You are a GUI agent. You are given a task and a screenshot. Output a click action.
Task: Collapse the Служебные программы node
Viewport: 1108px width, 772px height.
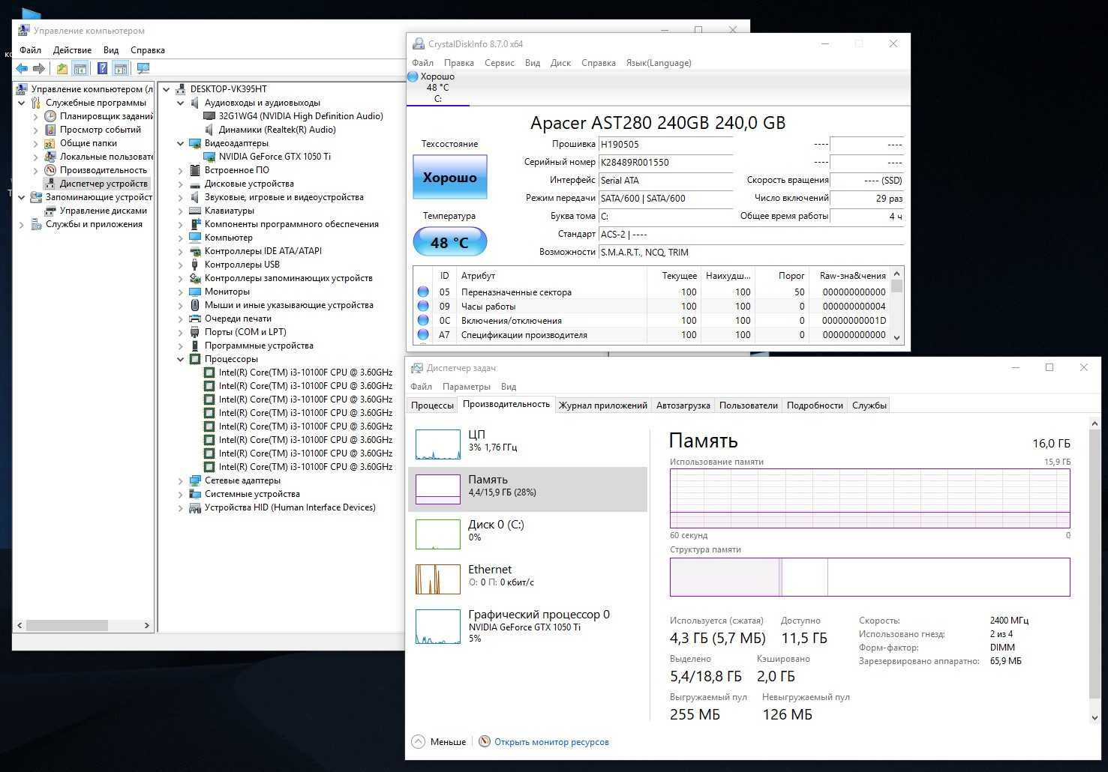click(x=22, y=103)
